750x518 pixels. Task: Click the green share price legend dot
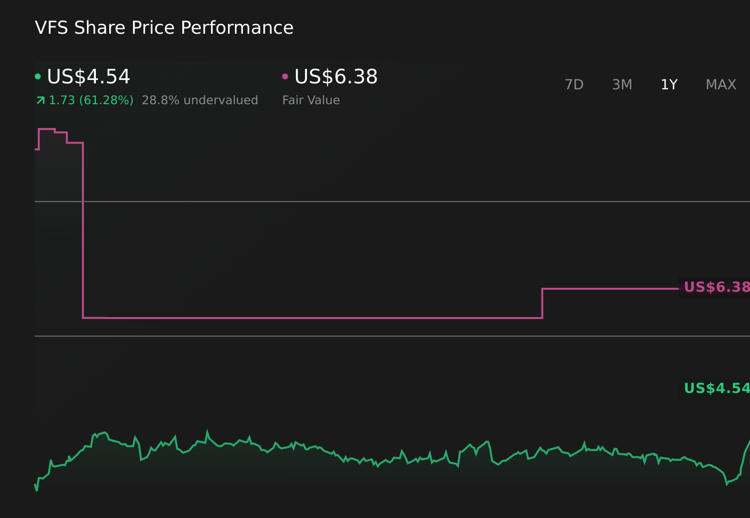[x=38, y=76]
